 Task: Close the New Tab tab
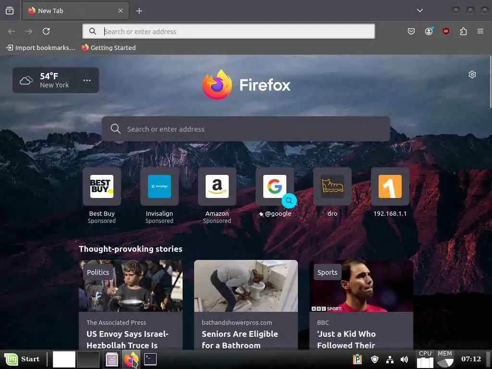click(x=121, y=11)
